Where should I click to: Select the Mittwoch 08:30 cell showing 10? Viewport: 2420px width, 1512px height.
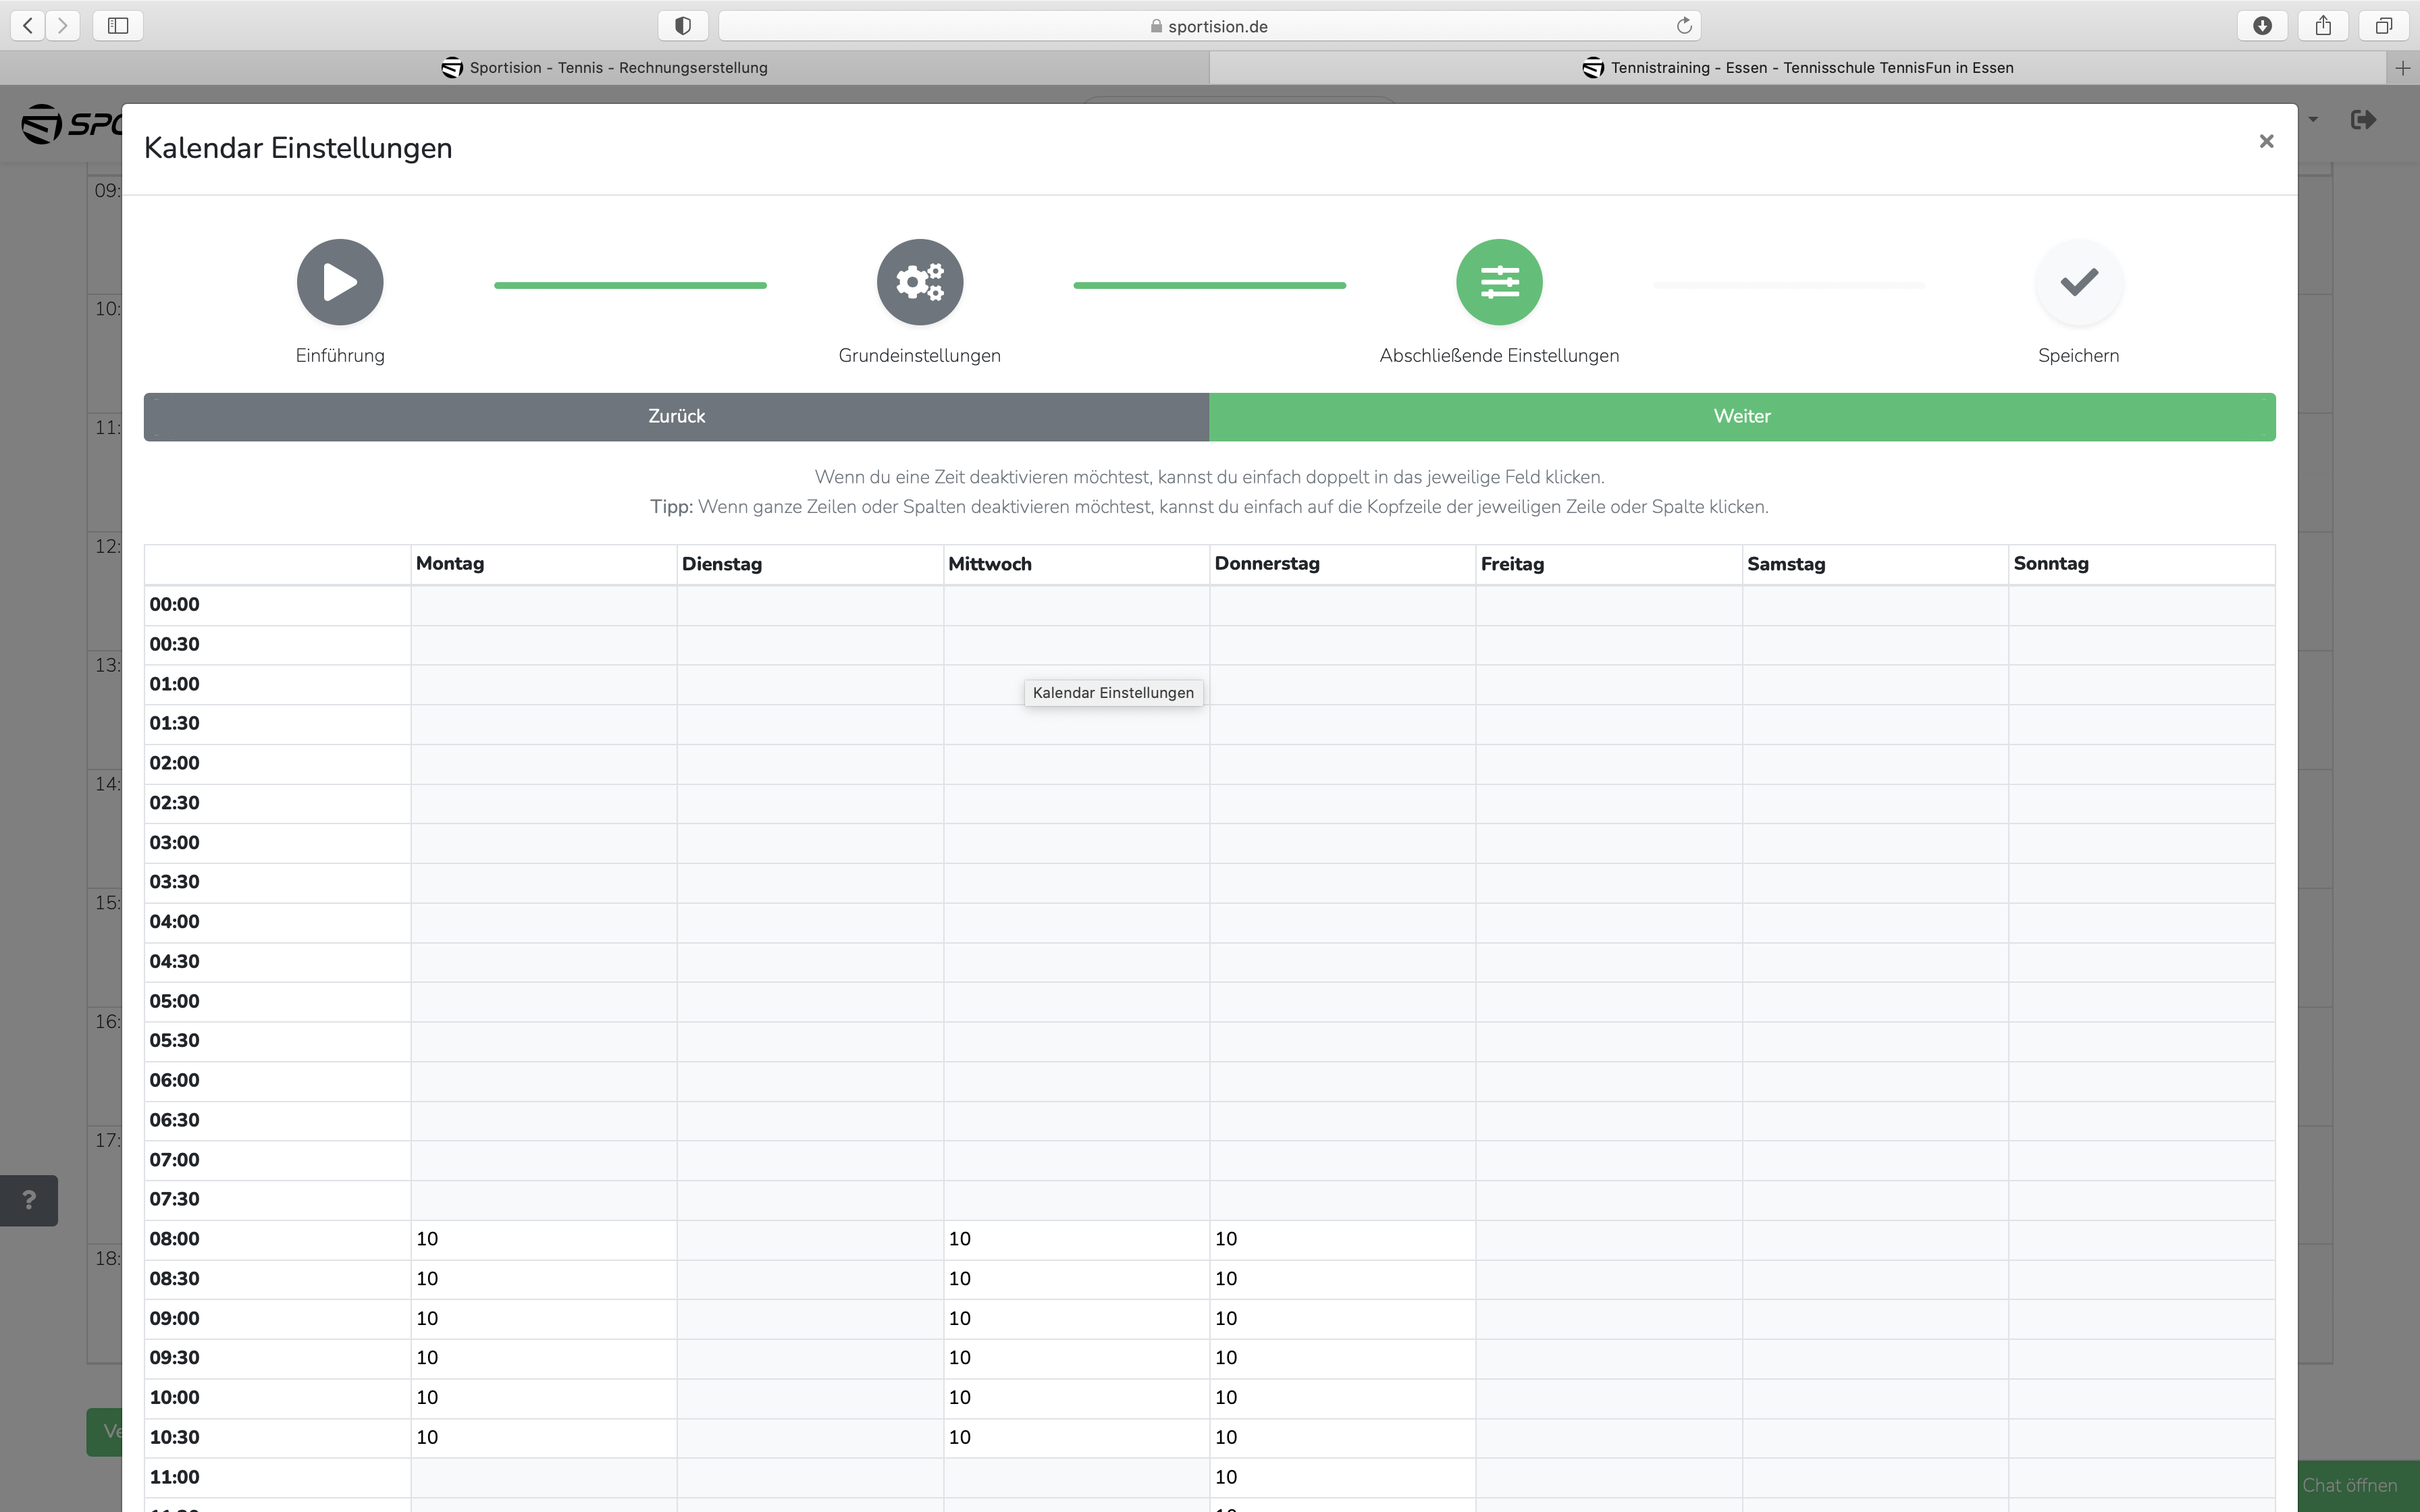(1076, 1280)
